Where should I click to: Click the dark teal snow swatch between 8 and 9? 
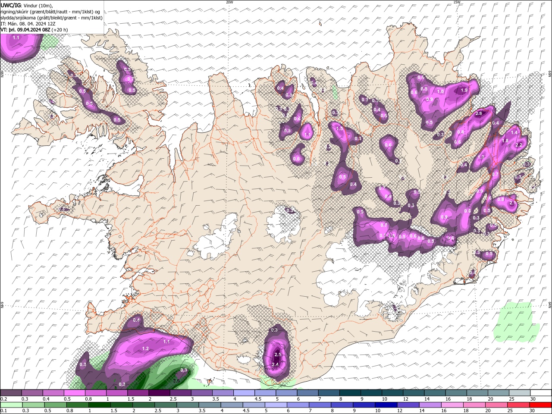(x=351, y=393)
